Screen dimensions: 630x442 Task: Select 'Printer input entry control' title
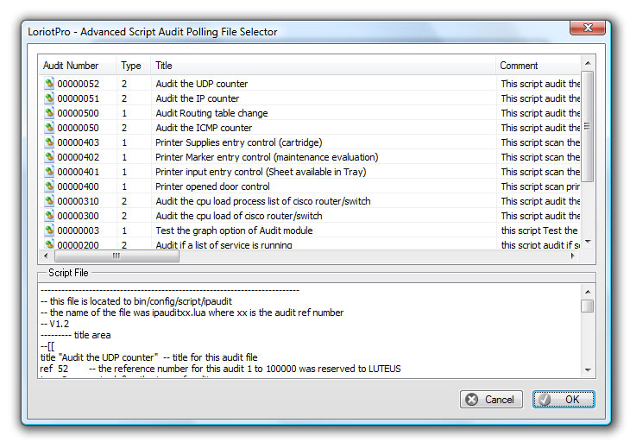[x=261, y=172]
